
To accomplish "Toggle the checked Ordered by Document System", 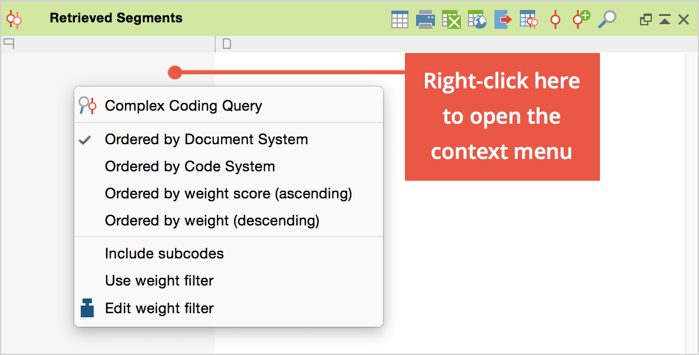I will click(206, 140).
